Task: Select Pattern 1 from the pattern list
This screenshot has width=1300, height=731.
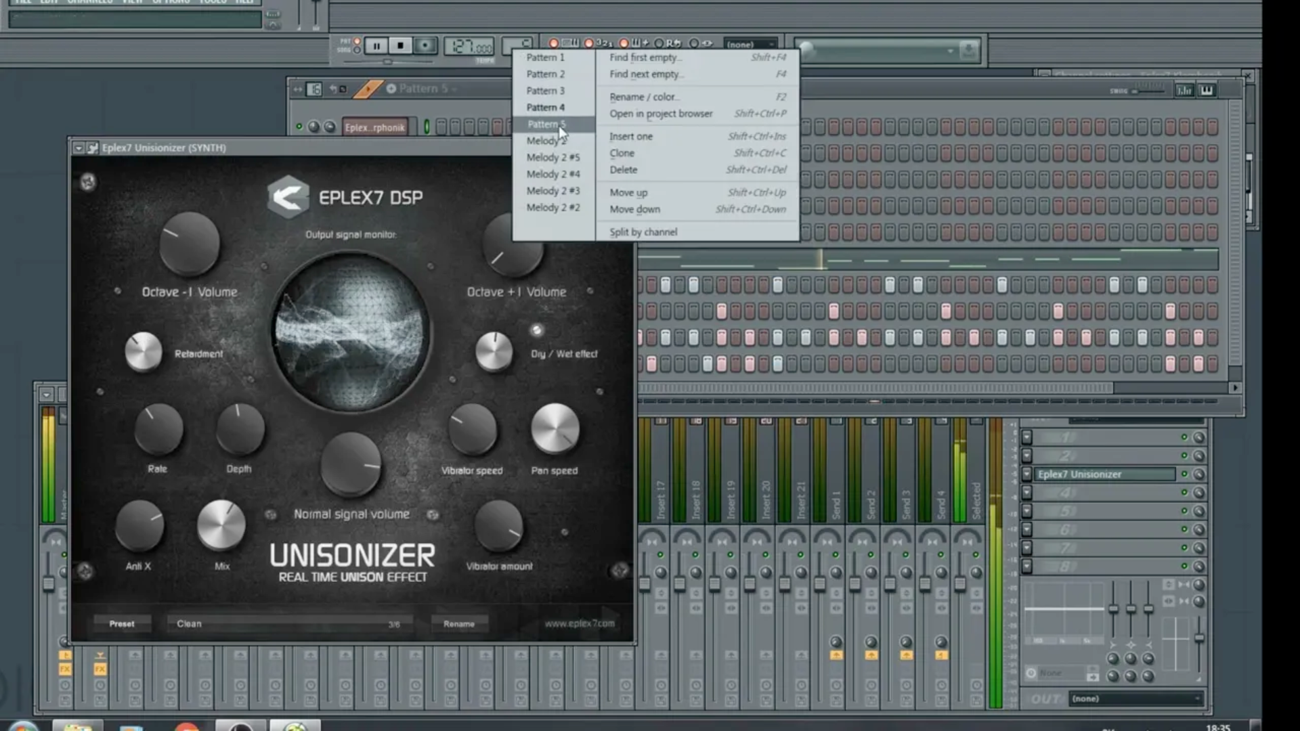Action: (545, 58)
